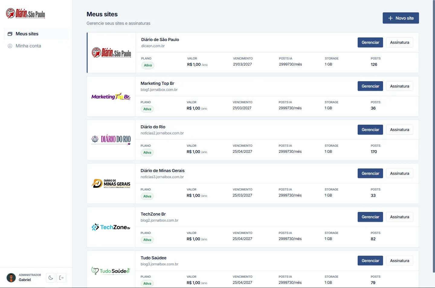
Task: Click Gerenciar for Tudo Saúdee
Action: 370,261
